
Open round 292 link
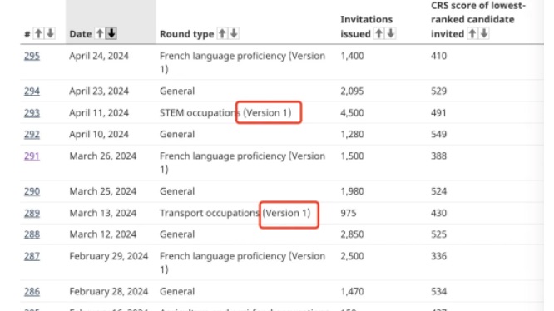click(x=32, y=134)
